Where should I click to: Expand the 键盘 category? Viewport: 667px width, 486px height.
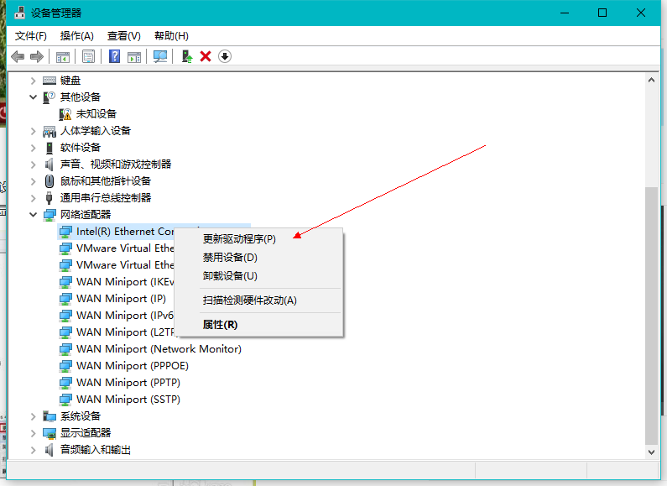click(34, 81)
